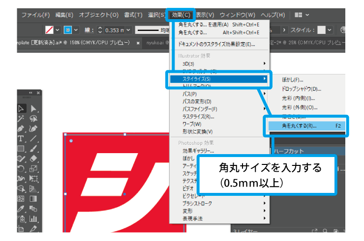Choose ラスタライズ(R)... in the effect menu
The width and height of the screenshot is (364, 241).
pos(198,117)
